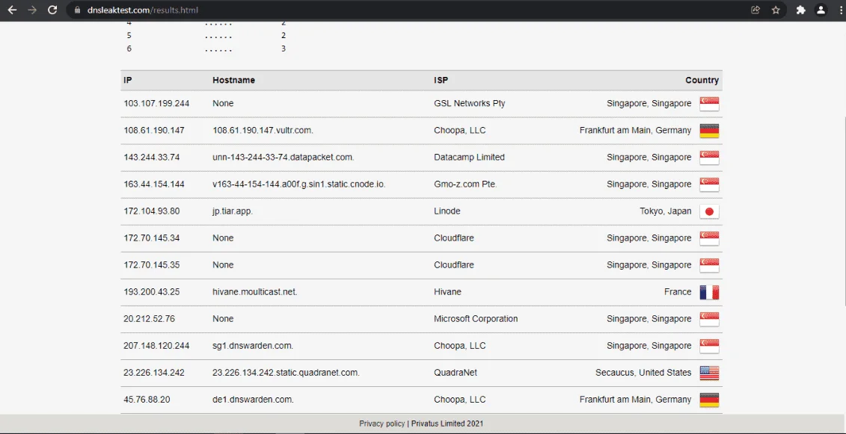Click hostname jp.tiar.app.
The height and width of the screenshot is (434, 846).
pos(233,211)
